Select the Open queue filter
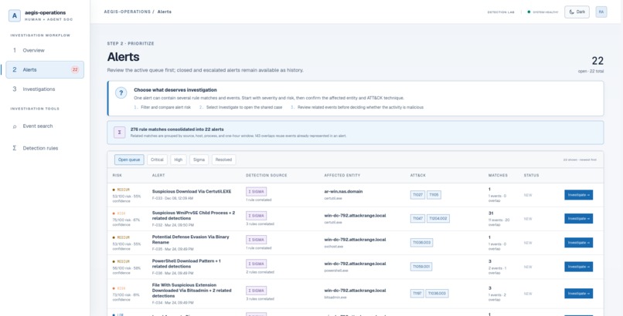623x316 pixels. point(129,160)
